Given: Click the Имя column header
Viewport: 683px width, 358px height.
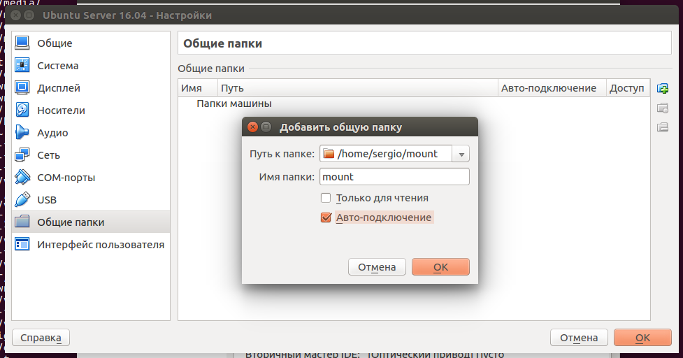Looking at the screenshot, I should point(198,88).
